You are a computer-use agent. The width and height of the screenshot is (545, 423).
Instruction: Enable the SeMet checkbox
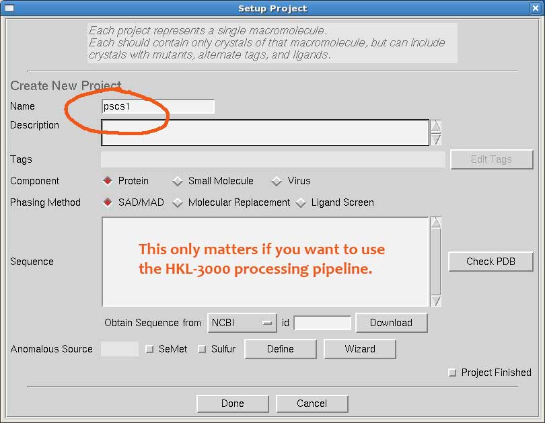pyautogui.click(x=150, y=349)
